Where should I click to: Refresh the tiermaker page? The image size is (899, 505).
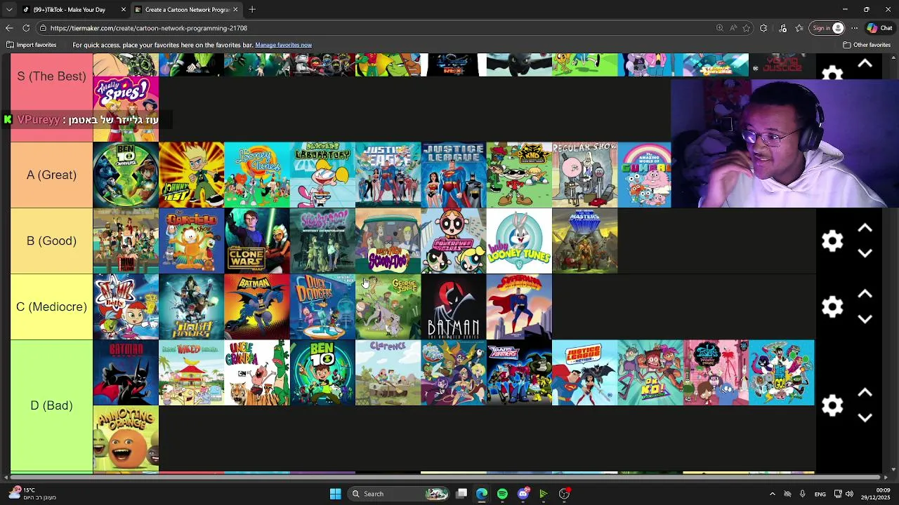(x=26, y=28)
